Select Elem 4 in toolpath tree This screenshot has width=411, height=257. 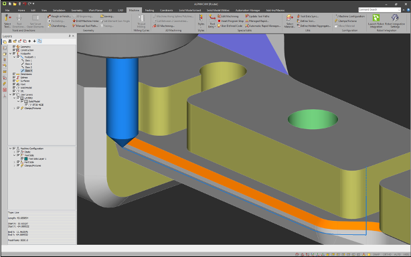(x=27, y=71)
